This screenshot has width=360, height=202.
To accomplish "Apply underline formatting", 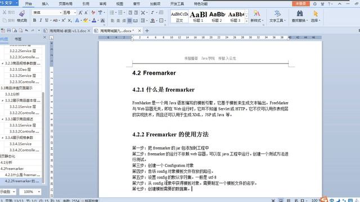I will coord(47,20).
